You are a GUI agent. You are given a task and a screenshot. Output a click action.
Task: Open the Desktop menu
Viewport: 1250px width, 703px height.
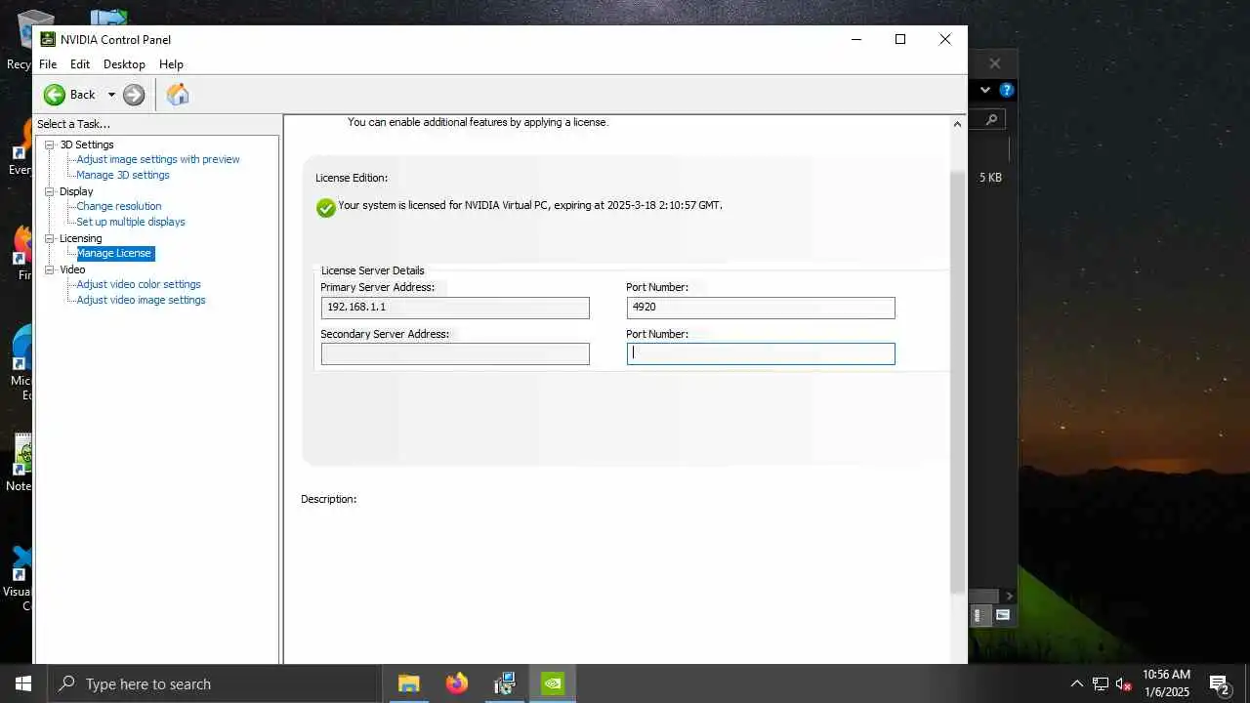pyautogui.click(x=124, y=64)
